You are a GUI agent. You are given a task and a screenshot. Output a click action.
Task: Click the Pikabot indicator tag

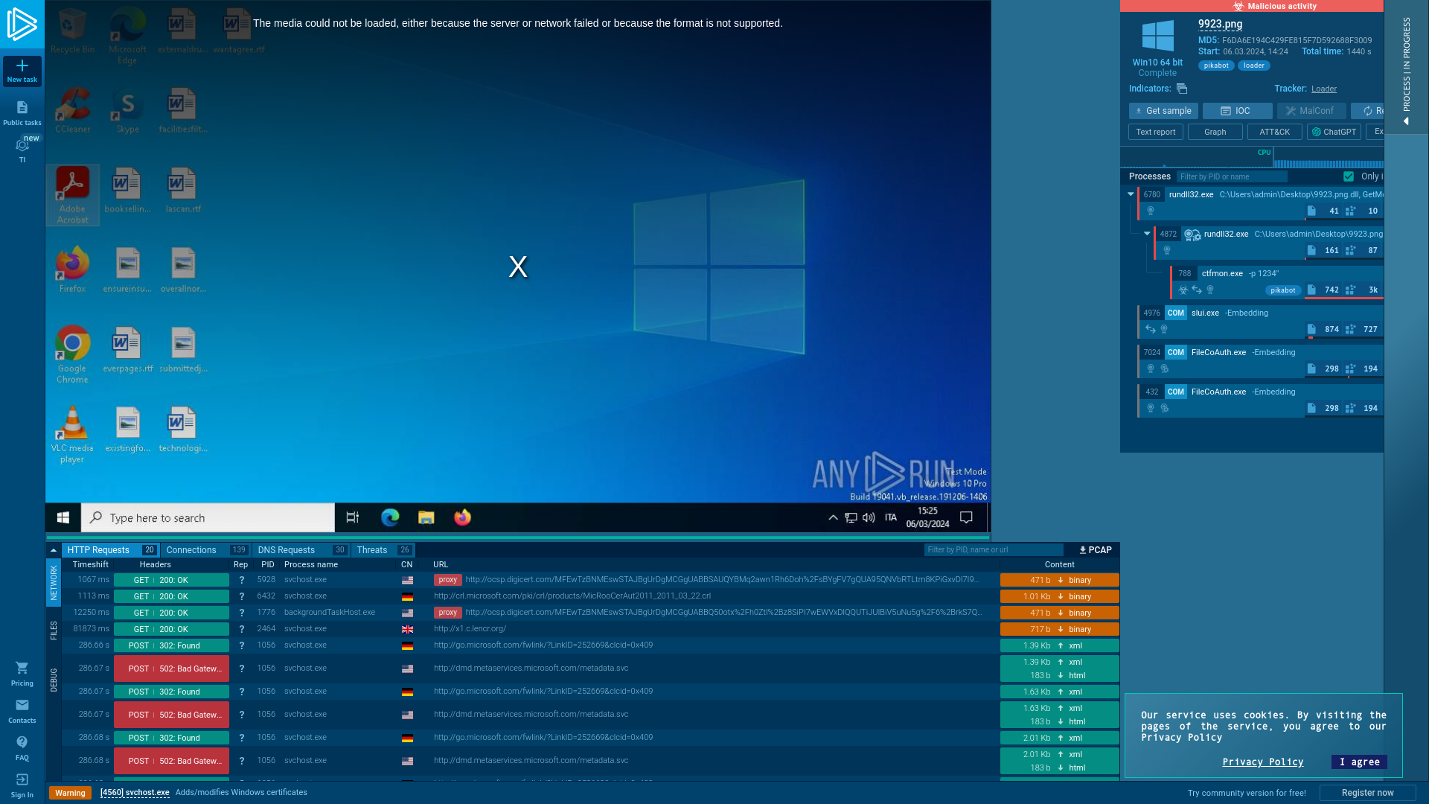point(1216,65)
